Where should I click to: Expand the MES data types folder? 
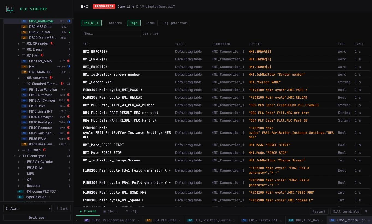point(19,174)
